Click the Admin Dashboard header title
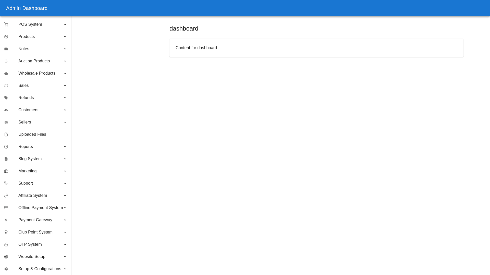The image size is (490, 275). point(27,8)
